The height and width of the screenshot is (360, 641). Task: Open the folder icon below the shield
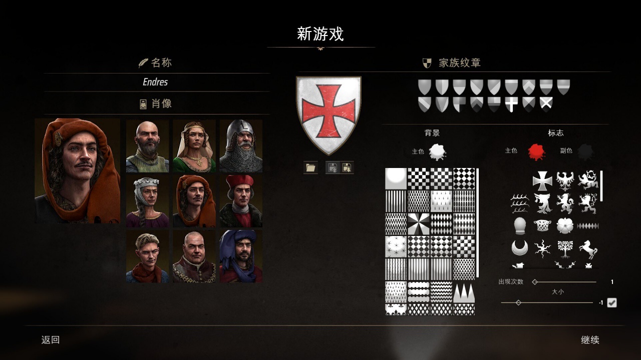(310, 167)
